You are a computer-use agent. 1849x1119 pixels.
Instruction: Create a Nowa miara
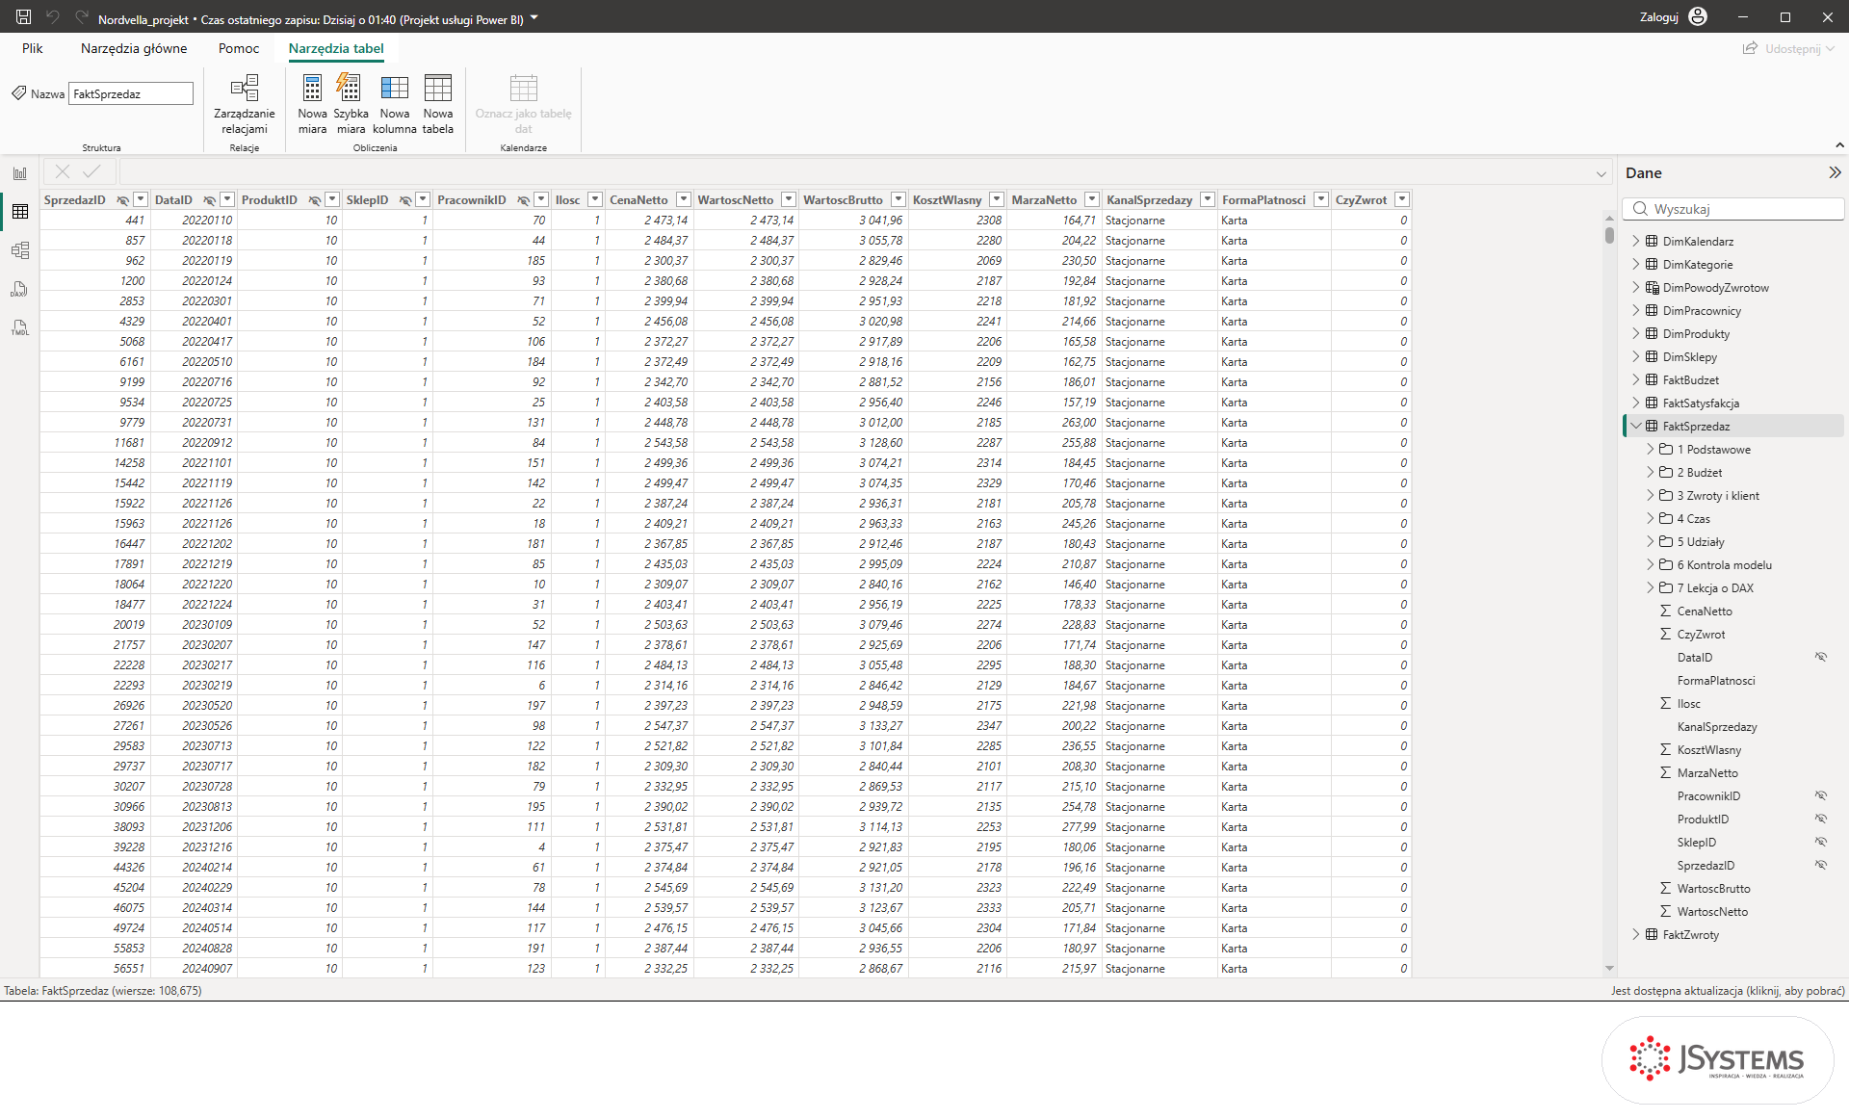click(x=312, y=104)
